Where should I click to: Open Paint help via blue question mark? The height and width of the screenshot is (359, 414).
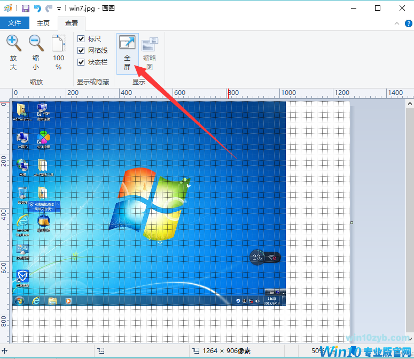407,23
